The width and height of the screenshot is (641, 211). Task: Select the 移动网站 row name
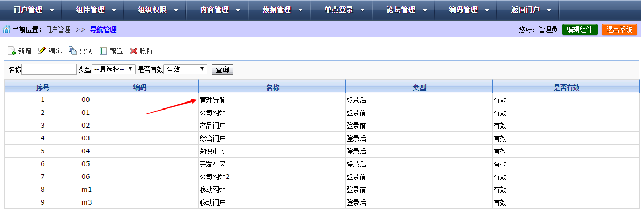(213, 190)
